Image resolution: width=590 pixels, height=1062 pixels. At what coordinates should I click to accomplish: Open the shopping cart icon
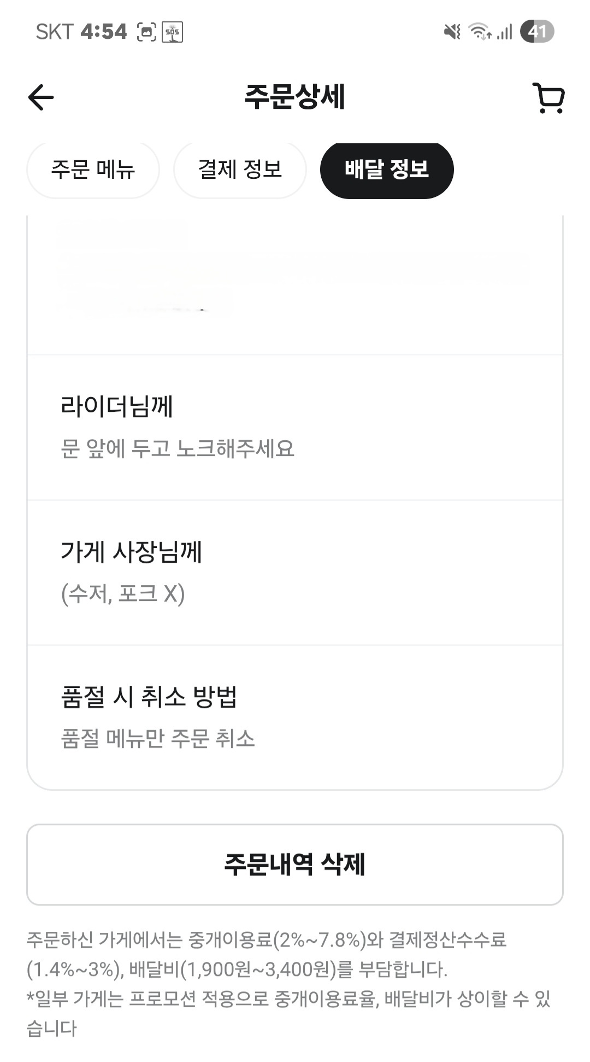click(548, 98)
